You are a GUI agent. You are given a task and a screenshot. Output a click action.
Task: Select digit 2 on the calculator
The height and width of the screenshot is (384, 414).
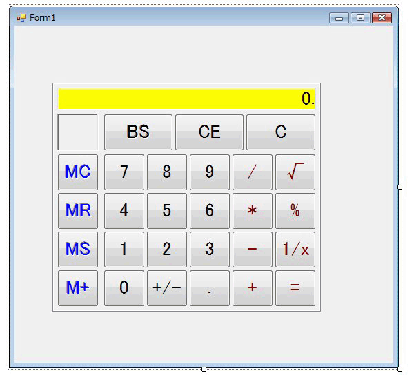pyautogui.click(x=167, y=250)
